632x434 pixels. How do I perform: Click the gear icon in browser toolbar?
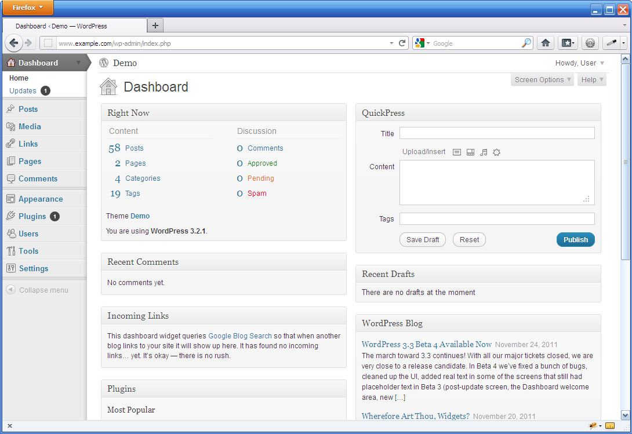[x=590, y=43]
